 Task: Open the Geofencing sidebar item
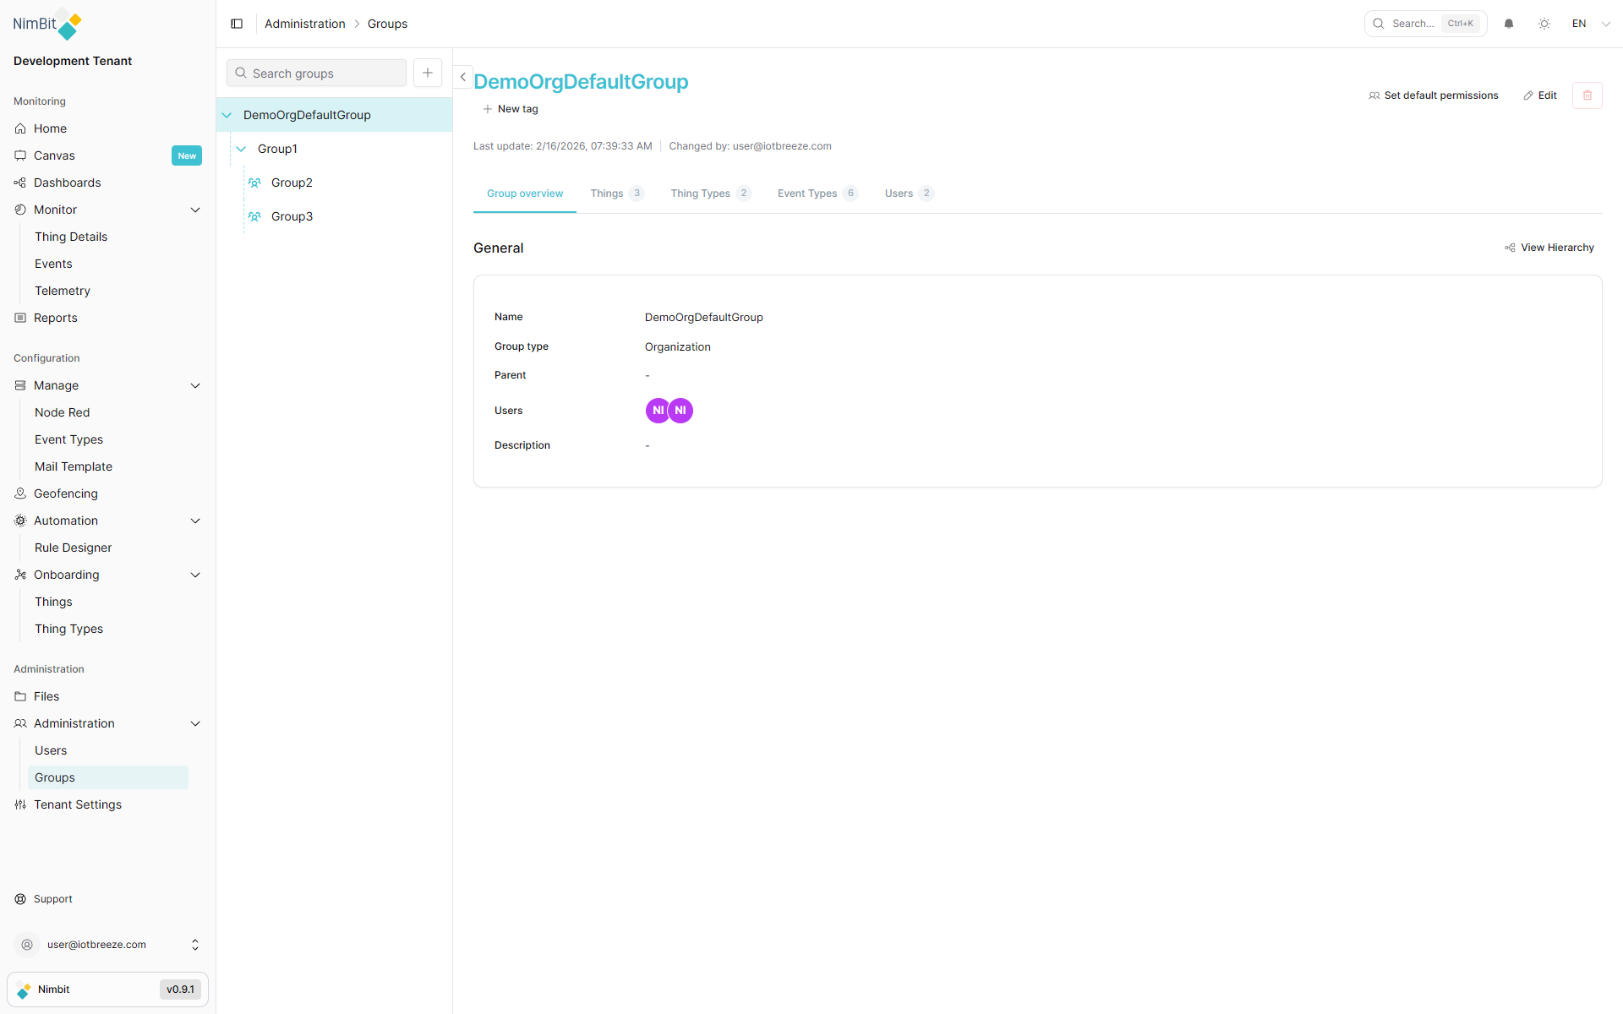[x=66, y=493]
